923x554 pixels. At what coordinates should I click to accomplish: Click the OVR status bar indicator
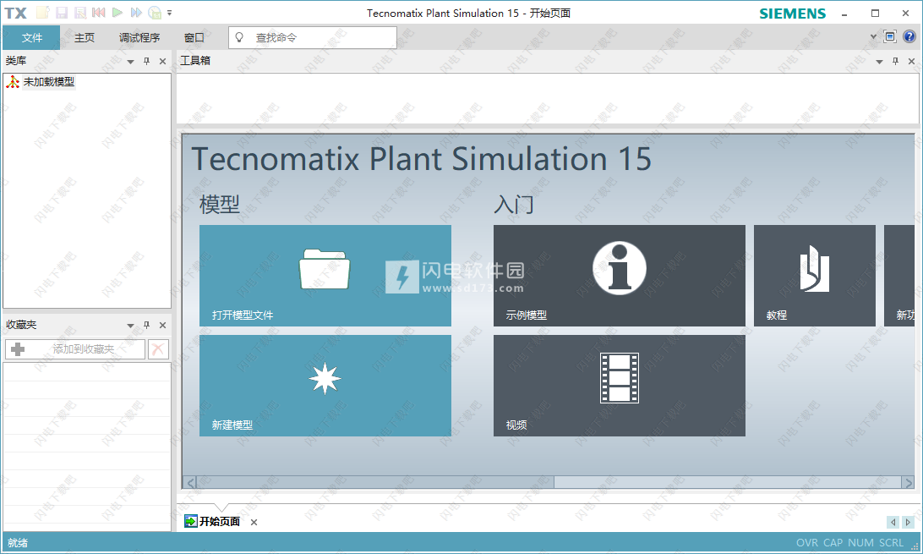807,543
